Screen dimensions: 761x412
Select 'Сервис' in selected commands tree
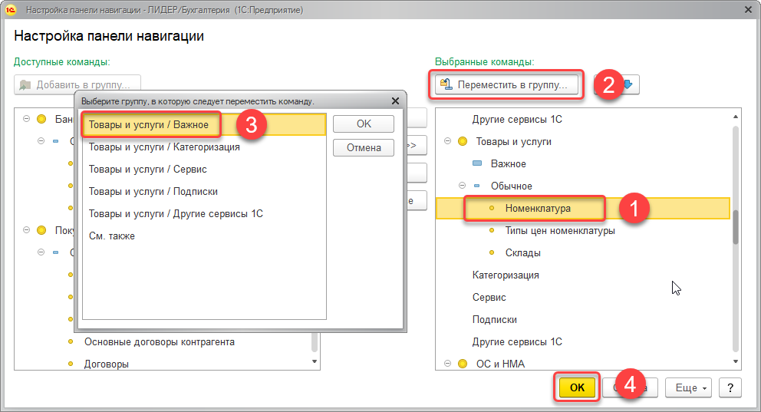click(x=489, y=298)
